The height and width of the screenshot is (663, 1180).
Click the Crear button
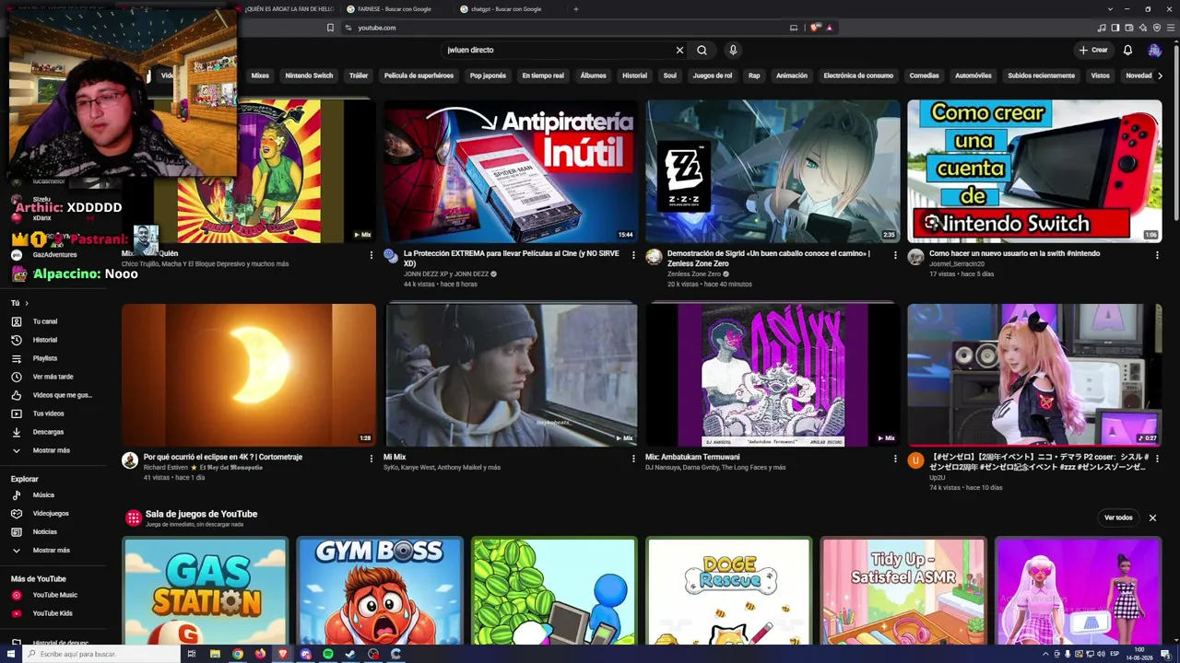[1093, 50]
